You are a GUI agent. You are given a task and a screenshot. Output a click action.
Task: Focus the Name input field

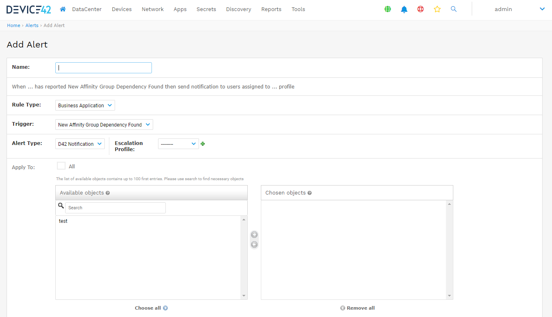(104, 68)
